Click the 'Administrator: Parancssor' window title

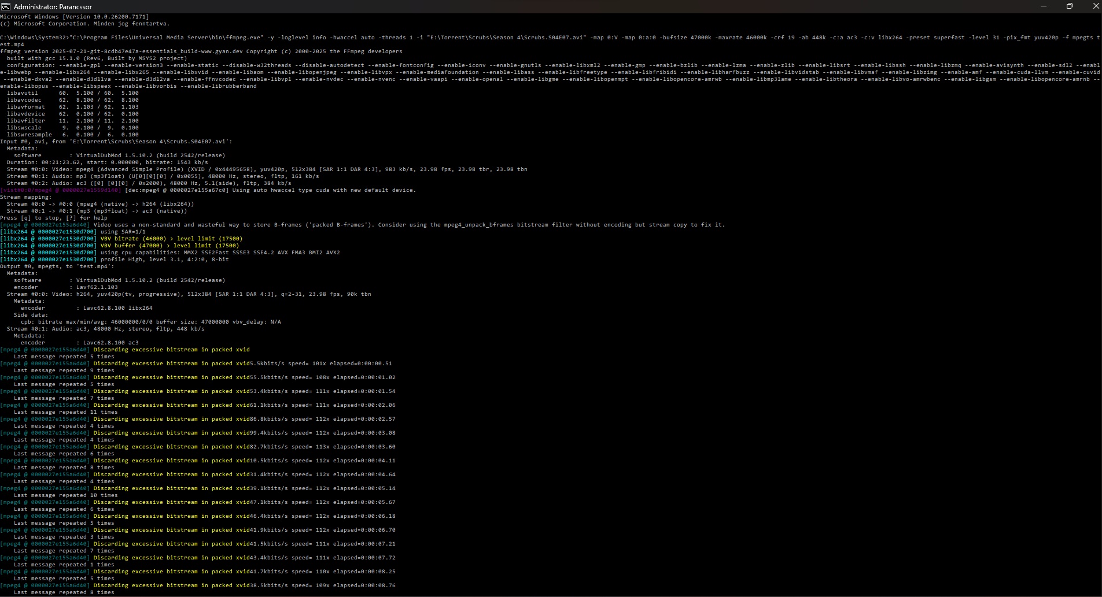53,7
